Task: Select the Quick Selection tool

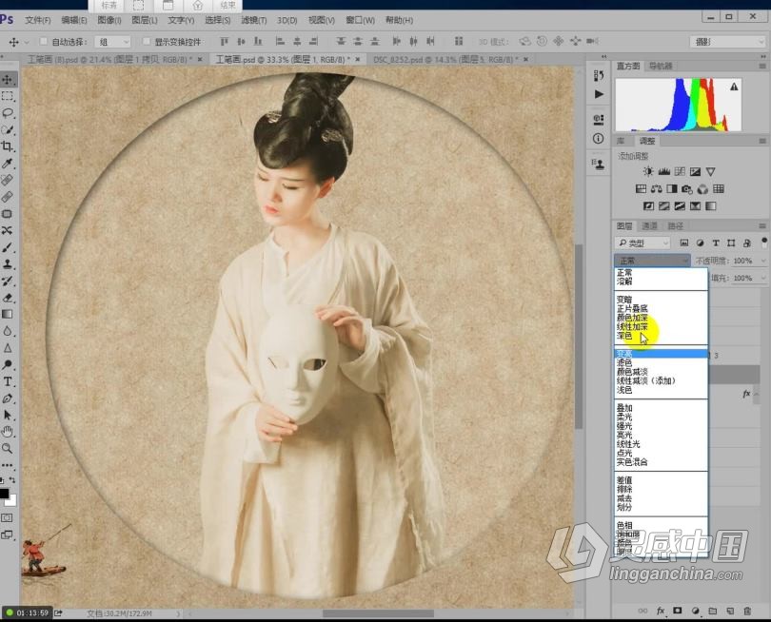Action: 8,129
